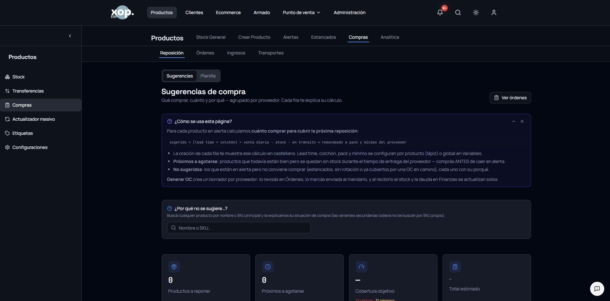Open Configuraciones in the sidebar

tap(41, 147)
